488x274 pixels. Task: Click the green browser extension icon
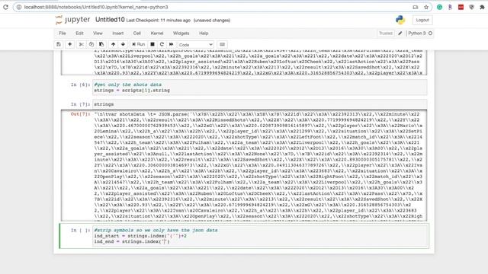[439, 7]
